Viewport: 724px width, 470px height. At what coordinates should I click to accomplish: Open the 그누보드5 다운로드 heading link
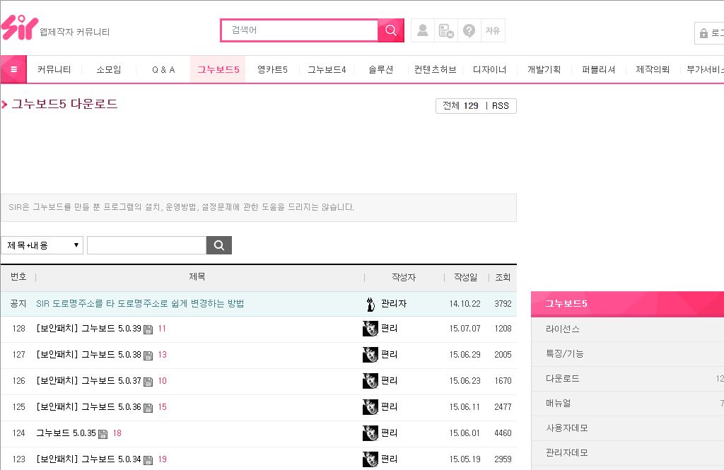coord(64,104)
